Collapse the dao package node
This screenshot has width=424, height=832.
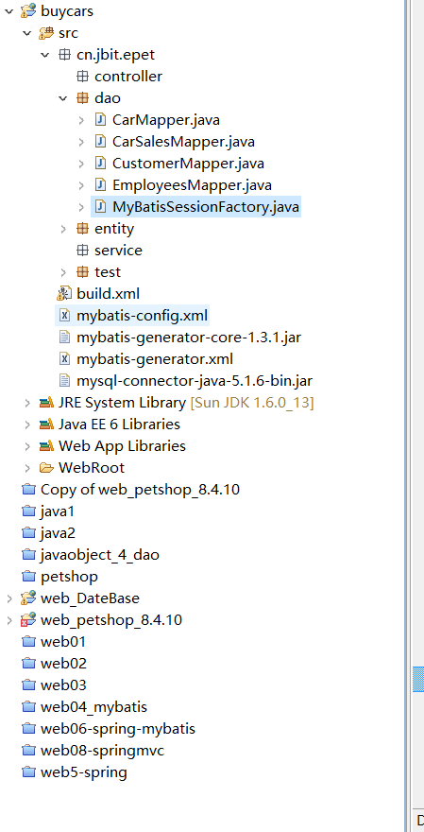tap(63, 98)
